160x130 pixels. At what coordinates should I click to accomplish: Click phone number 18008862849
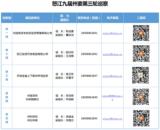click(x=89, y=97)
